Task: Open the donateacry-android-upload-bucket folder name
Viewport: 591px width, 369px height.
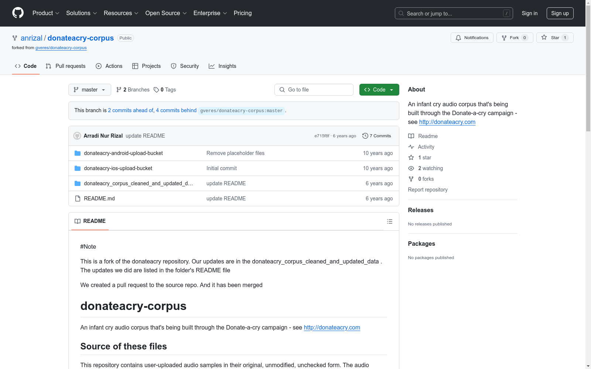Action: [123, 153]
